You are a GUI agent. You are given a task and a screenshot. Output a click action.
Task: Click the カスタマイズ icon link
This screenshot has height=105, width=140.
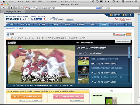pyautogui.click(x=115, y=15)
